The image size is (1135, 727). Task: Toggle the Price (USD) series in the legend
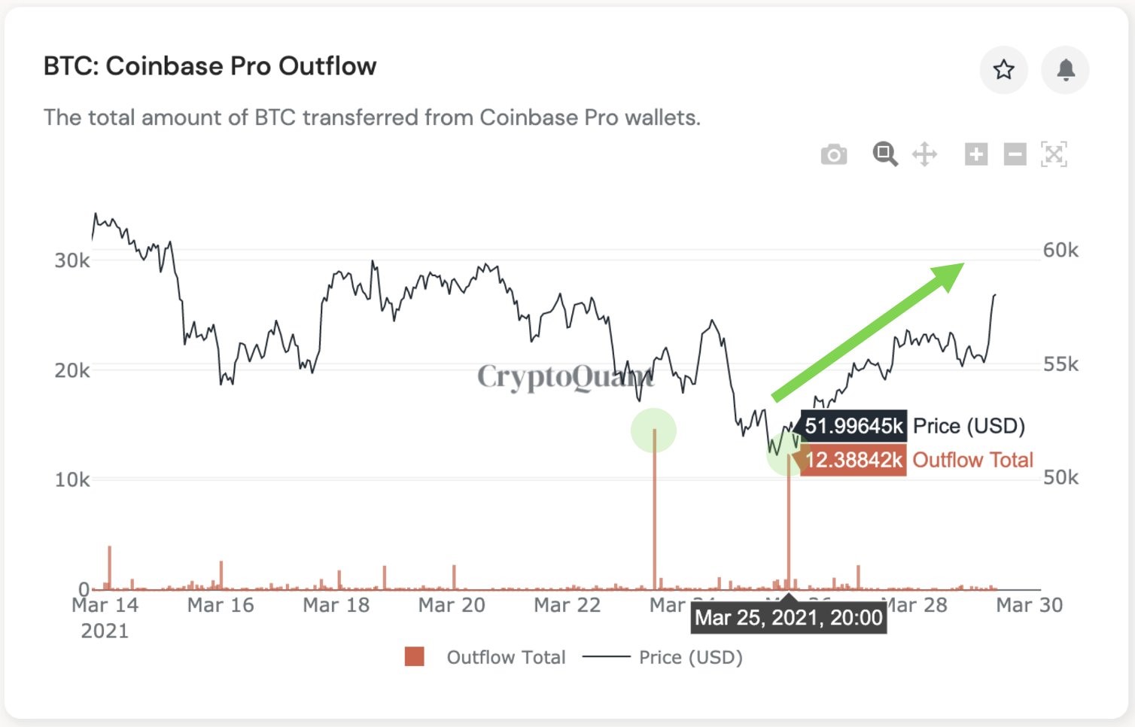point(689,656)
